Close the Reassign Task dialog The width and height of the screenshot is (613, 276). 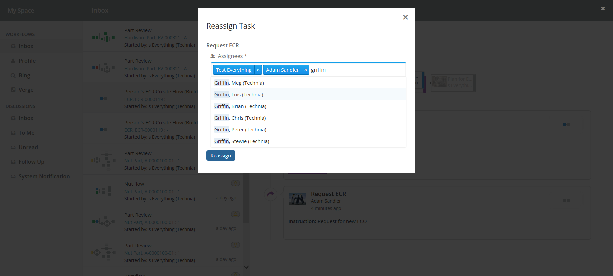405,17
